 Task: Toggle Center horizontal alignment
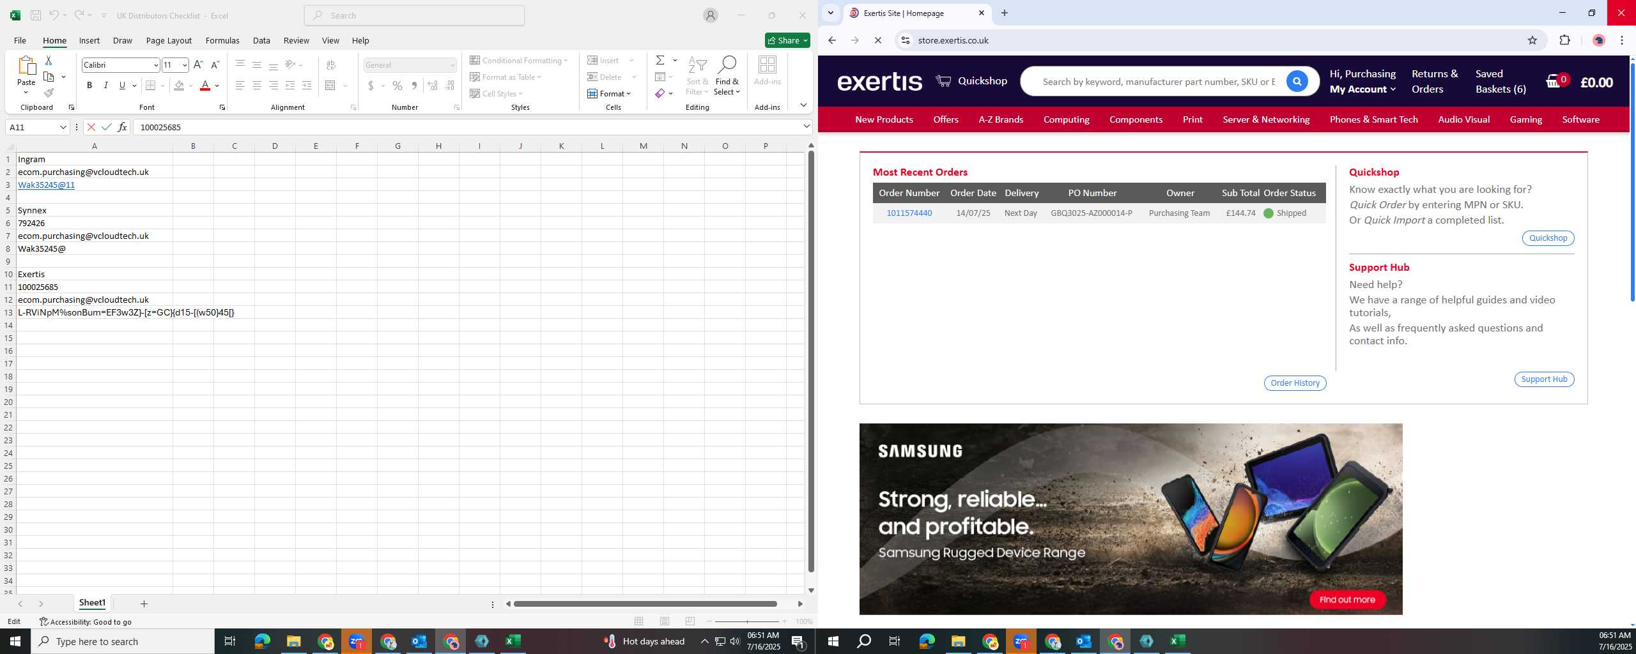(257, 86)
